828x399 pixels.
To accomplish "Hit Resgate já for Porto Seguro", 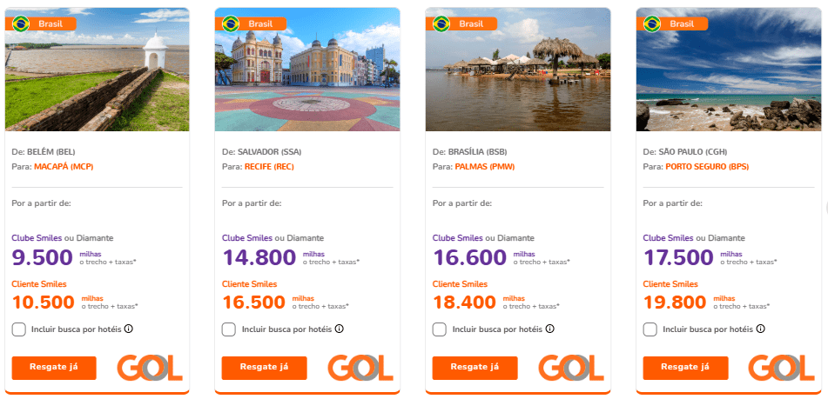I will pos(685,368).
